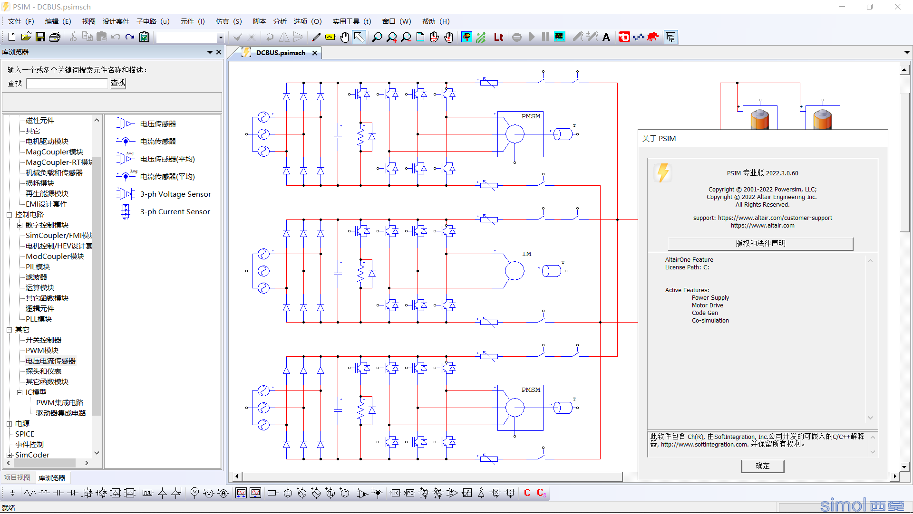Select 电压传感器 in the element list

146,124
